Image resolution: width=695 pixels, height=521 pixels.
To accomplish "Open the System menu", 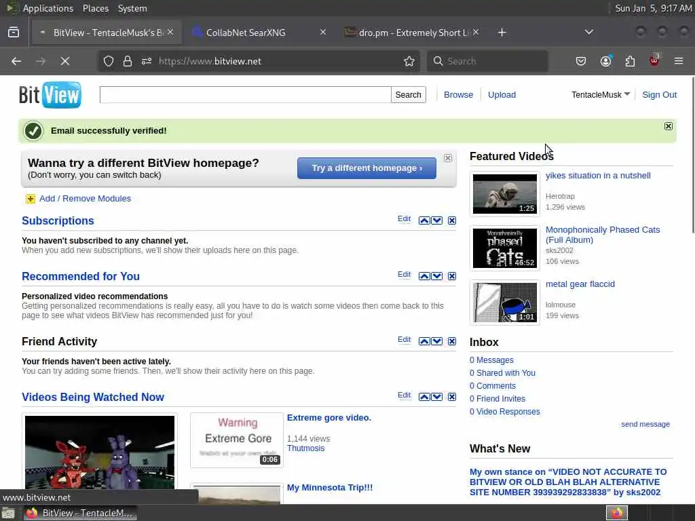I will pyautogui.click(x=132, y=8).
